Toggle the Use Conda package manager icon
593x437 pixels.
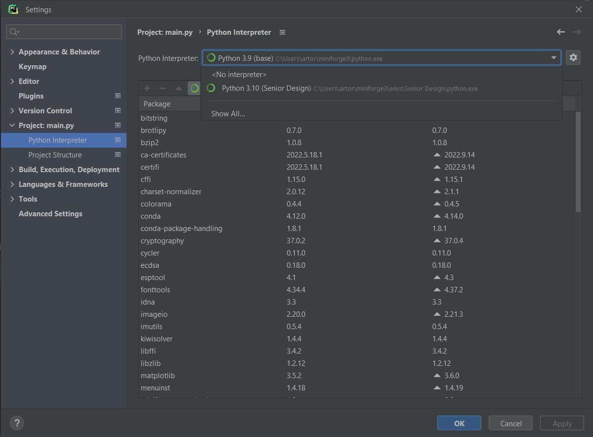195,88
